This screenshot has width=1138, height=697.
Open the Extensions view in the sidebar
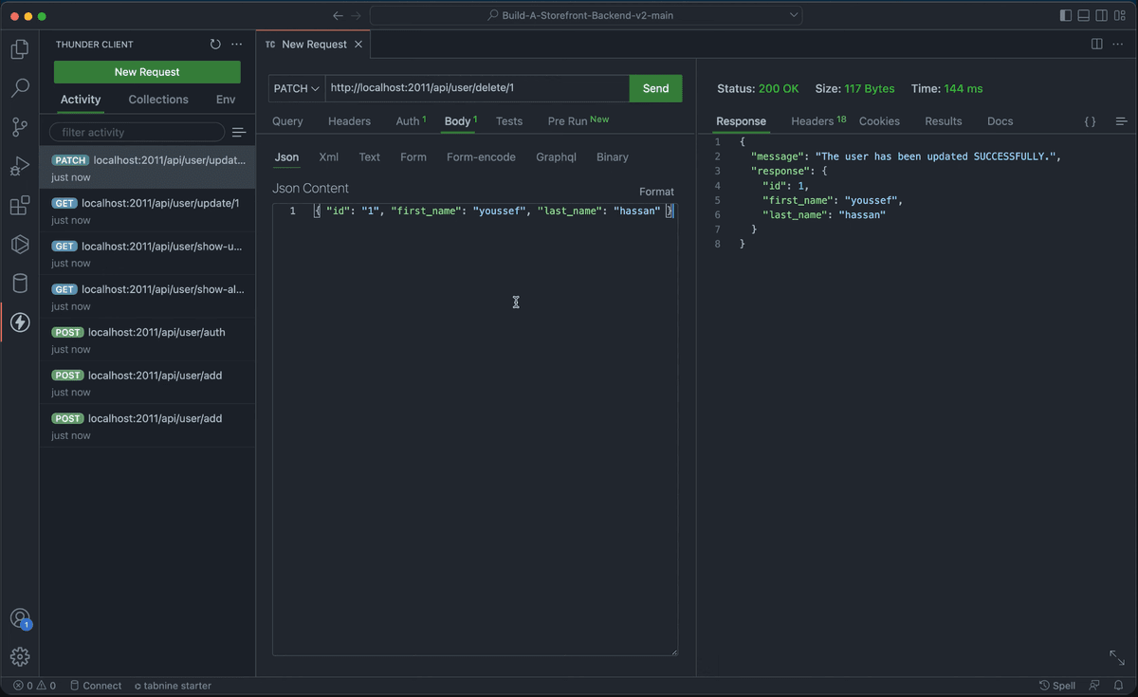20,205
